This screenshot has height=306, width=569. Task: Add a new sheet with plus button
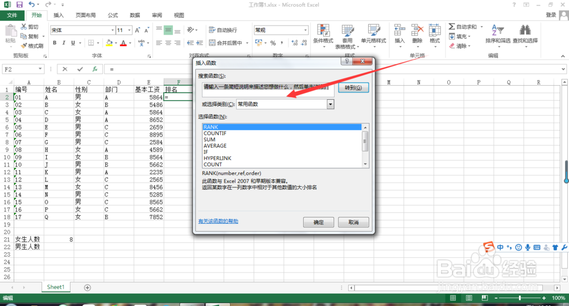(87, 287)
